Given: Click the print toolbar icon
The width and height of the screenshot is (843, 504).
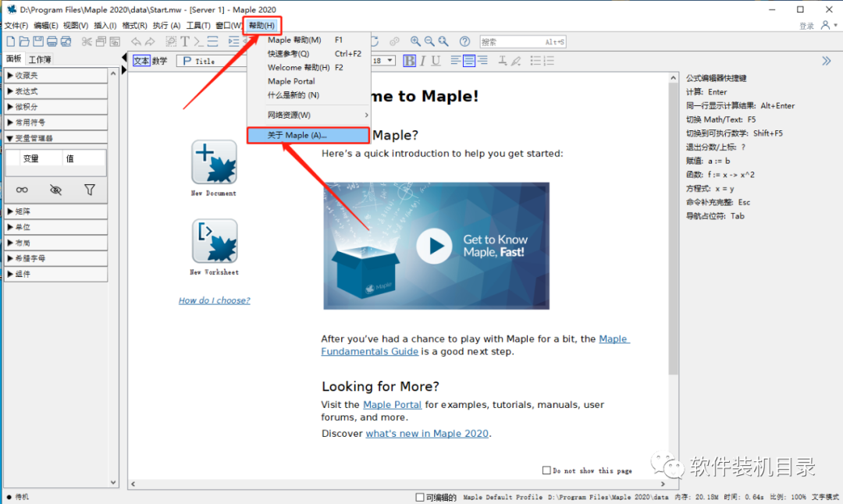Looking at the screenshot, I should pos(52,41).
